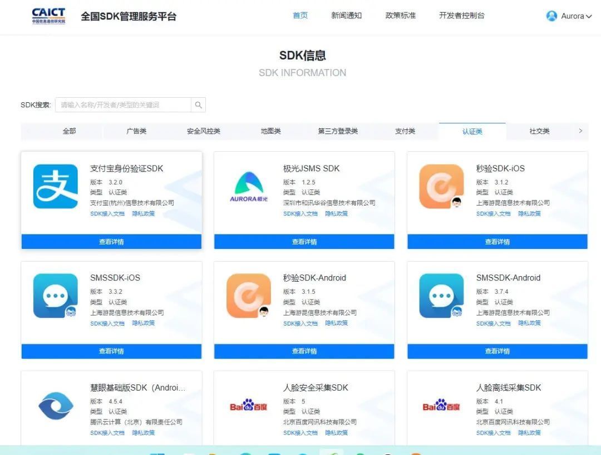
Task: Open SDK接入文档 for 秒验SDK-Android
Action: [x=300, y=323]
